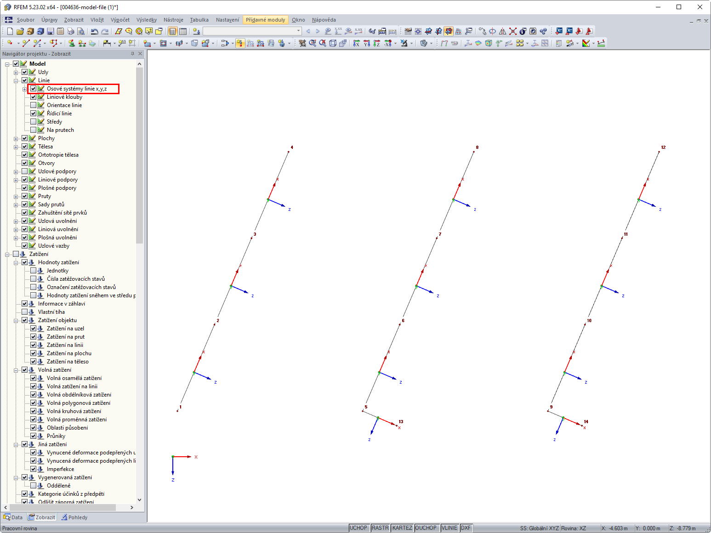The image size is (711, 533).
Task: Toggle the project navigator panel icon
Action: (172, 31)
